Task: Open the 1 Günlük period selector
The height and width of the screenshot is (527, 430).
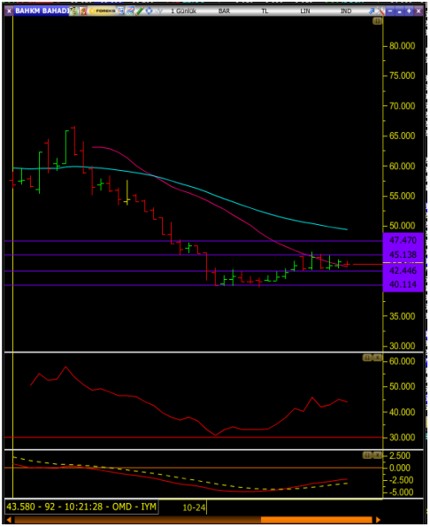Action: point(183,12)
